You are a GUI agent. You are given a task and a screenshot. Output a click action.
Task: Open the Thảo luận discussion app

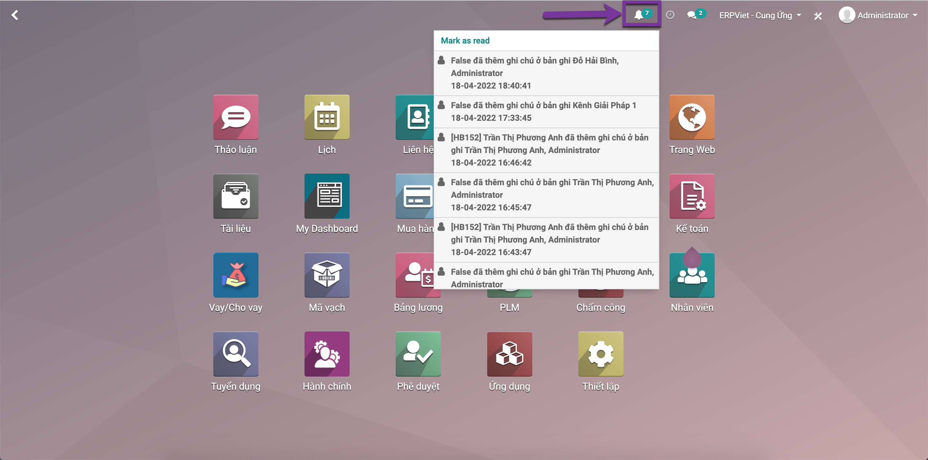[236, 117]
